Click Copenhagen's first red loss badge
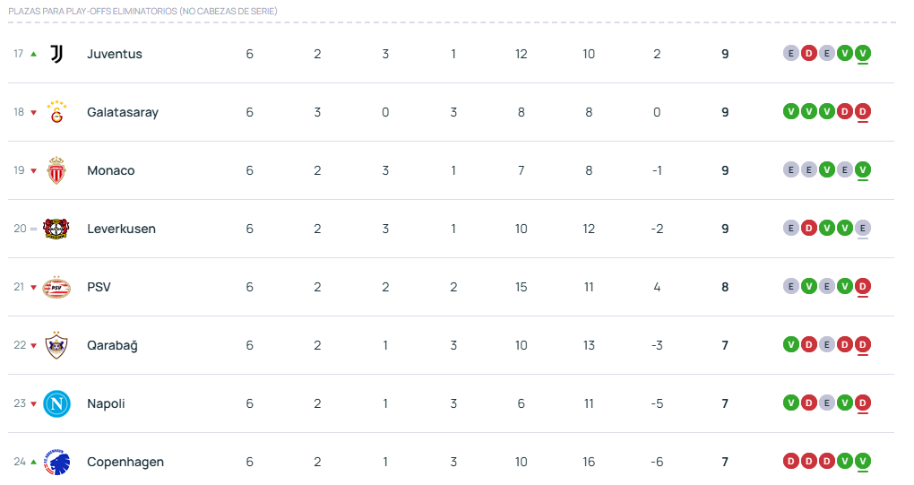Screen dimensions: 914x485 790,461
